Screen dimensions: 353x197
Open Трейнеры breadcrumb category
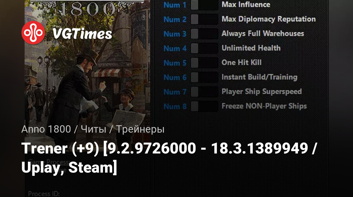click(140, 129)
